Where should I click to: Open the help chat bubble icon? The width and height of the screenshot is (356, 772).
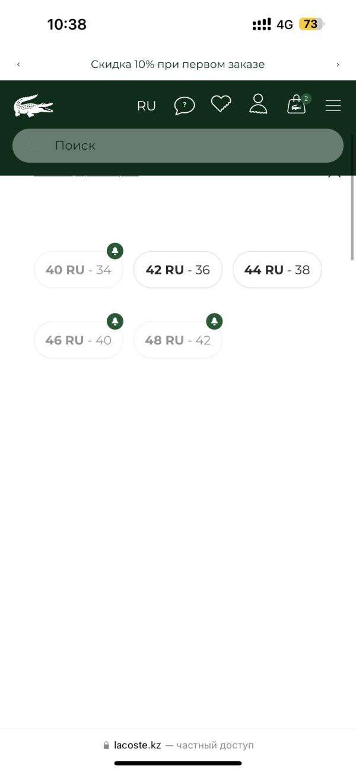coord(185,106)
